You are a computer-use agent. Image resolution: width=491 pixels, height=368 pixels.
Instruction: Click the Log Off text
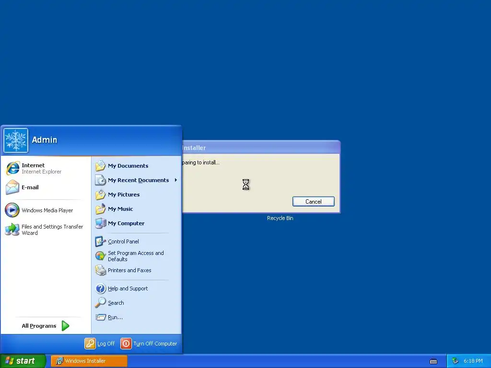pos(106,344)
